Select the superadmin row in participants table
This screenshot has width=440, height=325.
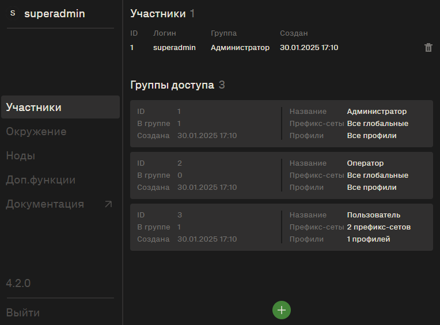coord(282,48)
